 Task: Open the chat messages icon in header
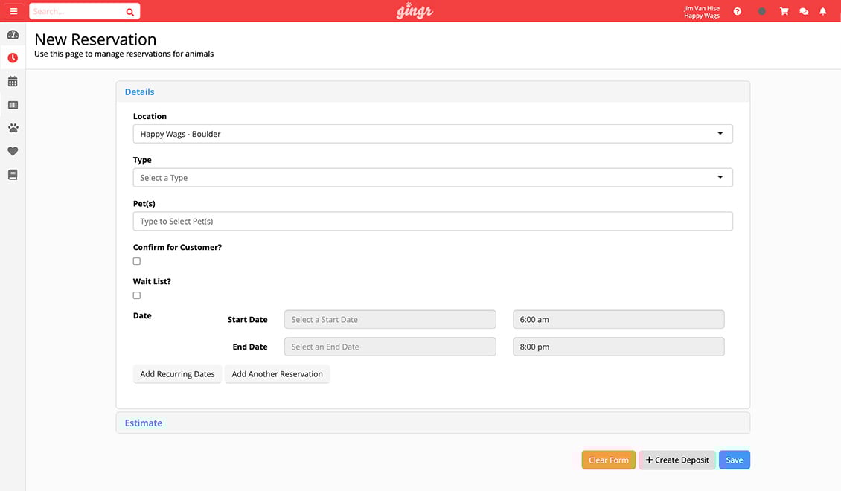[x=803, y=10]
